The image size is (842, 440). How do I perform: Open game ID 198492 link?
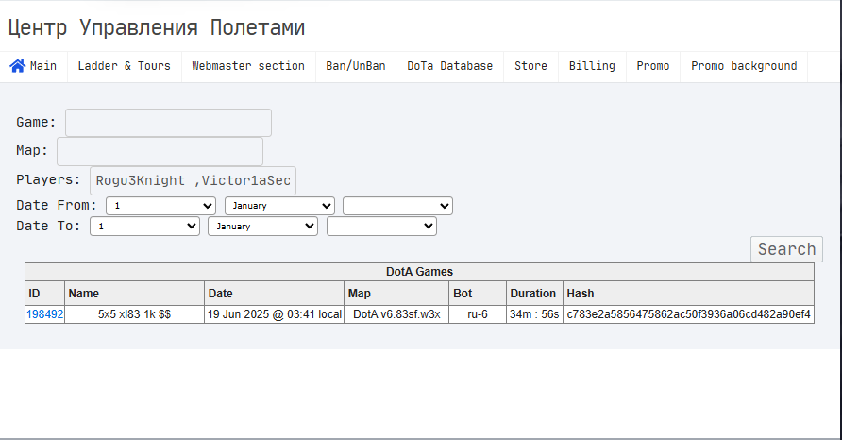[x=45, y=314]
